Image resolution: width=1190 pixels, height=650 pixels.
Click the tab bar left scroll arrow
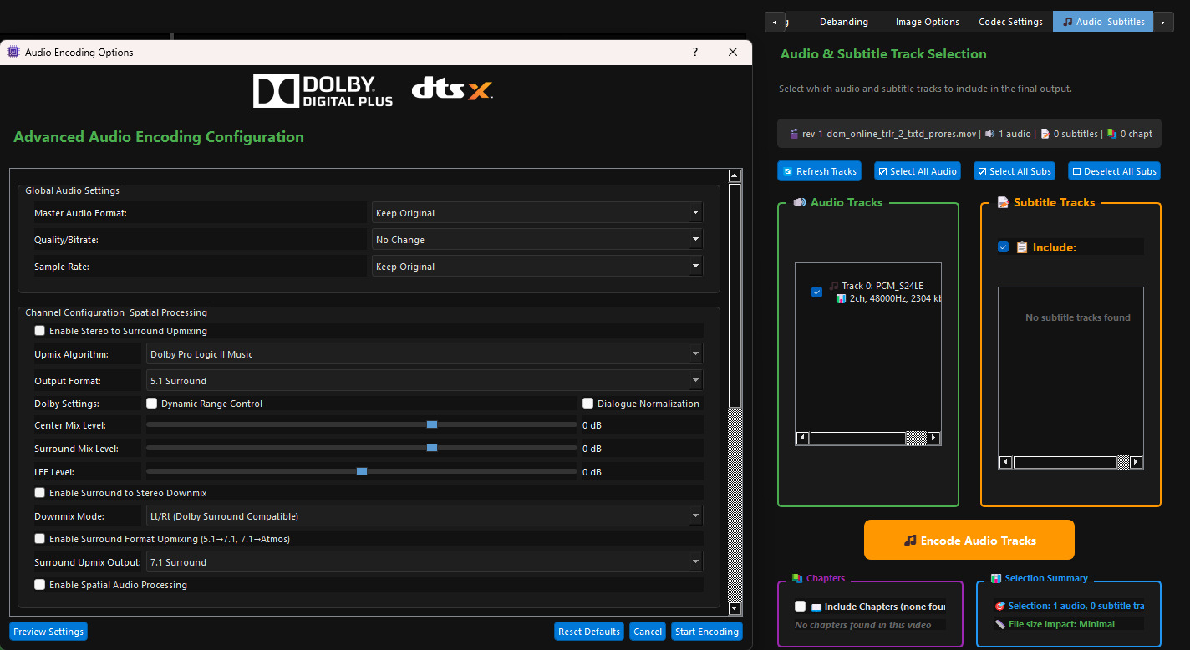point(775,22)
